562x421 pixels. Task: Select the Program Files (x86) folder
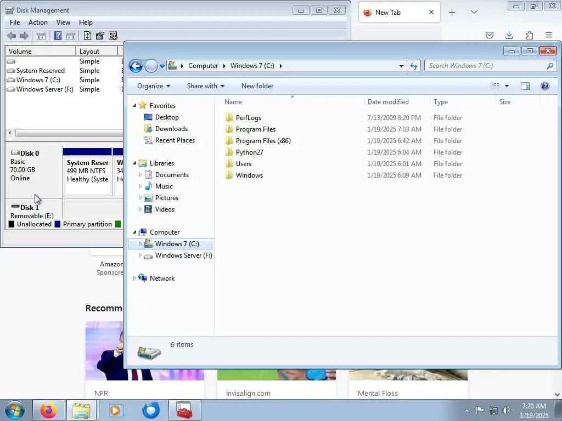(x=263, y=141)
